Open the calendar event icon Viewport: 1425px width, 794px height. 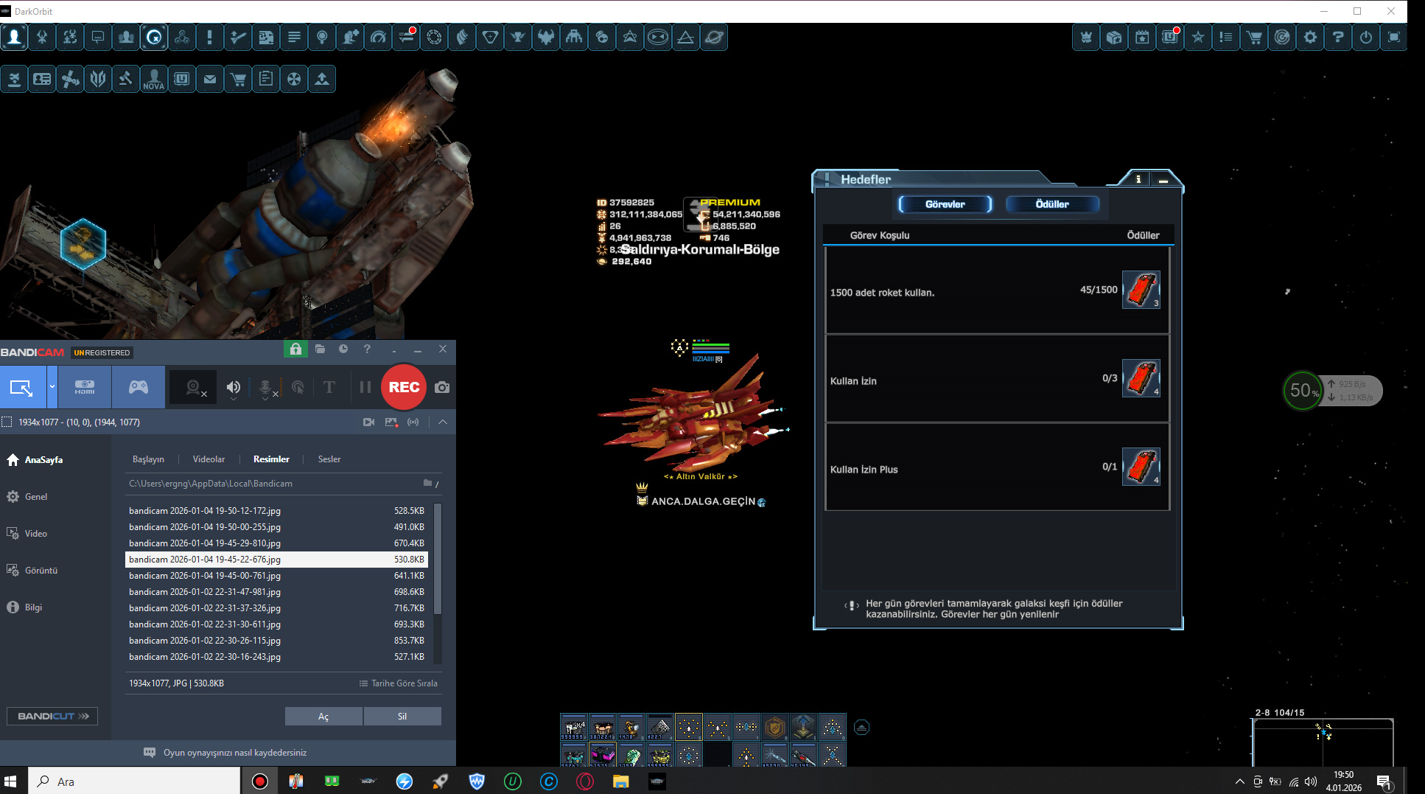coord(1142,37)
